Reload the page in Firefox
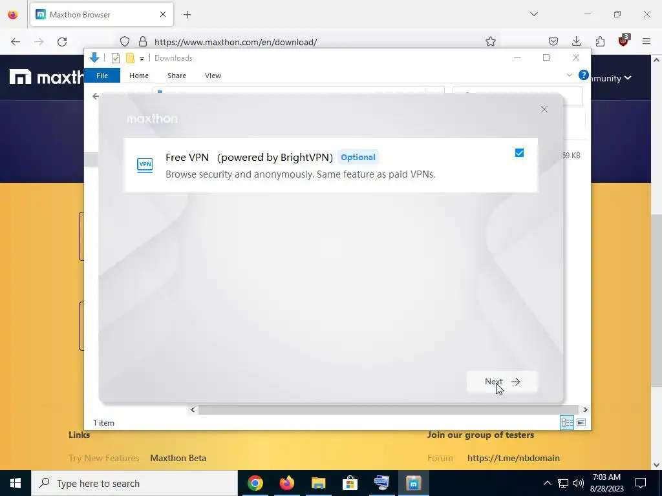This screenshot has width=662, height=496. coord(62,42)
